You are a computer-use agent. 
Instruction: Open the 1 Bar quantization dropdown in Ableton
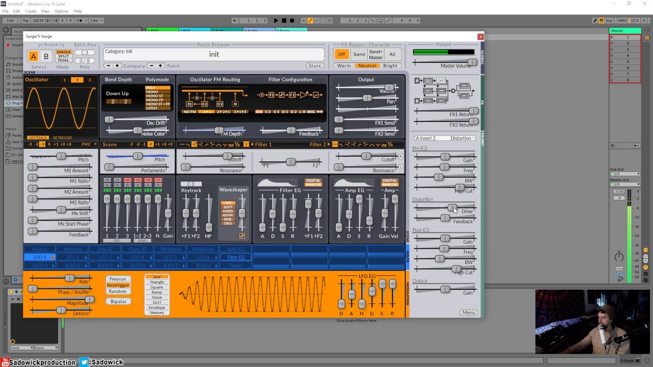(x=96, y=20)
